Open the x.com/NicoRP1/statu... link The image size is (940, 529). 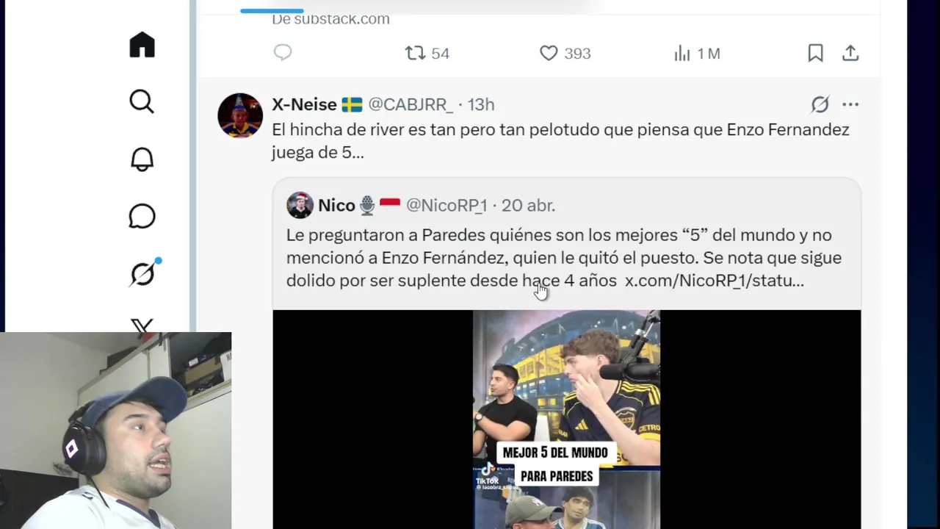(715, 280)
